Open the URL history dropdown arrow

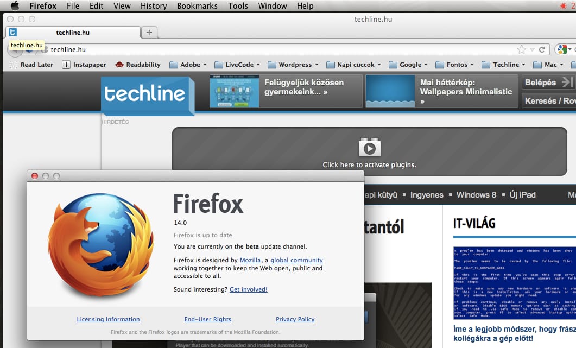coord(532,49)
